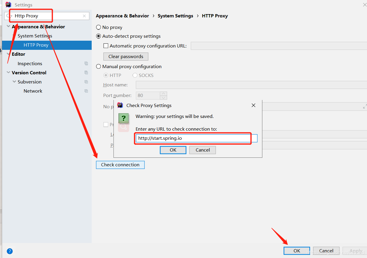The width and height of the screenshot is (367, 258).
Task: Click the Host name input field
Action: (x=251, y=85)
